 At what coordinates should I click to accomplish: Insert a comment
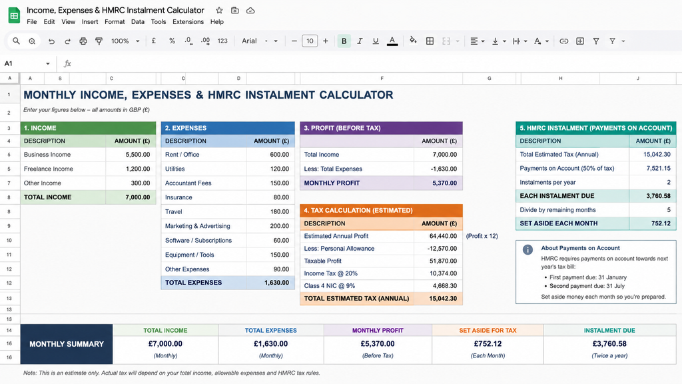coord(580,41)
